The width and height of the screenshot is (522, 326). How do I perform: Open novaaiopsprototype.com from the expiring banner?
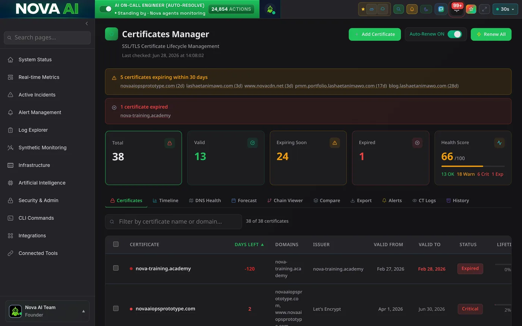pyautogui.click(x=152, y=86)
